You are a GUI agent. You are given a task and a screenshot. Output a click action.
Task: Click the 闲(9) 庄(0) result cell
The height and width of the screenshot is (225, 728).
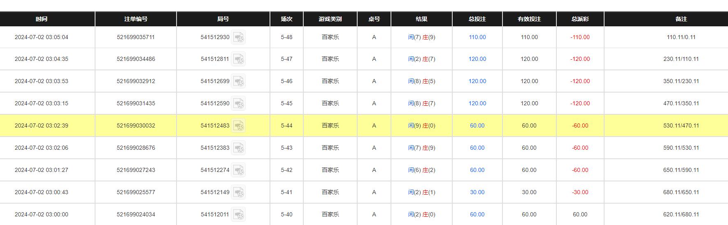(x=421, y=125)
